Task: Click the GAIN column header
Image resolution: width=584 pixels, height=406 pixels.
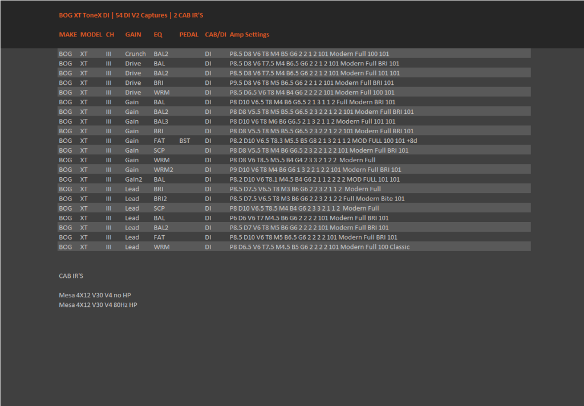Action: click(x=133, y=35)
